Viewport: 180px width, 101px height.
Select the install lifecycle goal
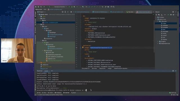(x=164, y=36)
